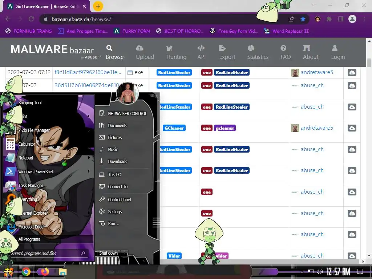Close the SoftwareBazaar browser tab
The height and width of the screenshot is (279, 372).
click(x=84, y=7)
